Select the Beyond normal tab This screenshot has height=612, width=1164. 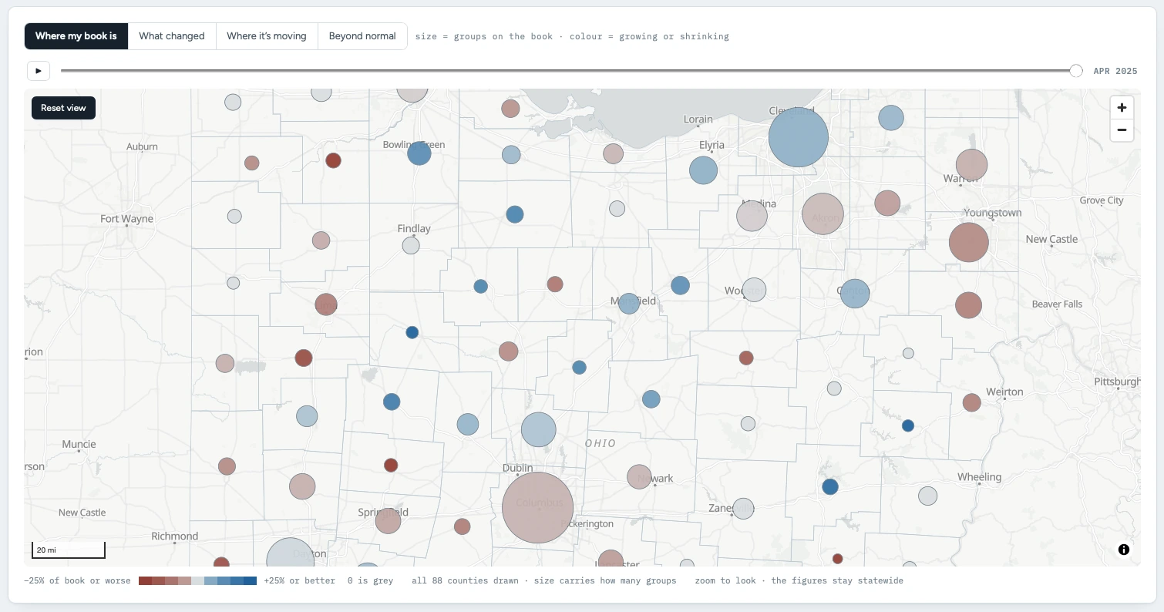(362, 36)
